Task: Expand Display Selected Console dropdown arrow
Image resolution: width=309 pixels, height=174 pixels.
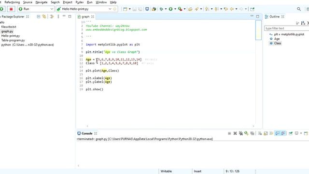Action: click(301, 133)
